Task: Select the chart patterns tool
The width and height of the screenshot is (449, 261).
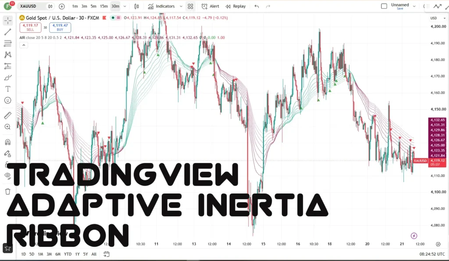Action: coord(8,55)
